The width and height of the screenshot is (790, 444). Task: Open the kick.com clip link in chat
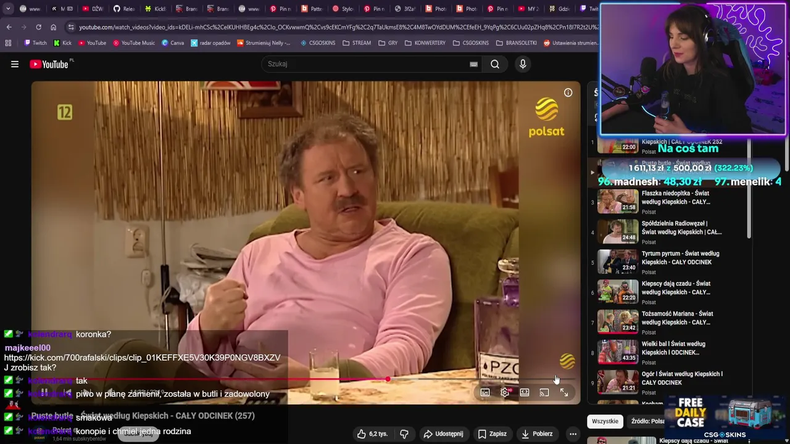click(142, 358)
